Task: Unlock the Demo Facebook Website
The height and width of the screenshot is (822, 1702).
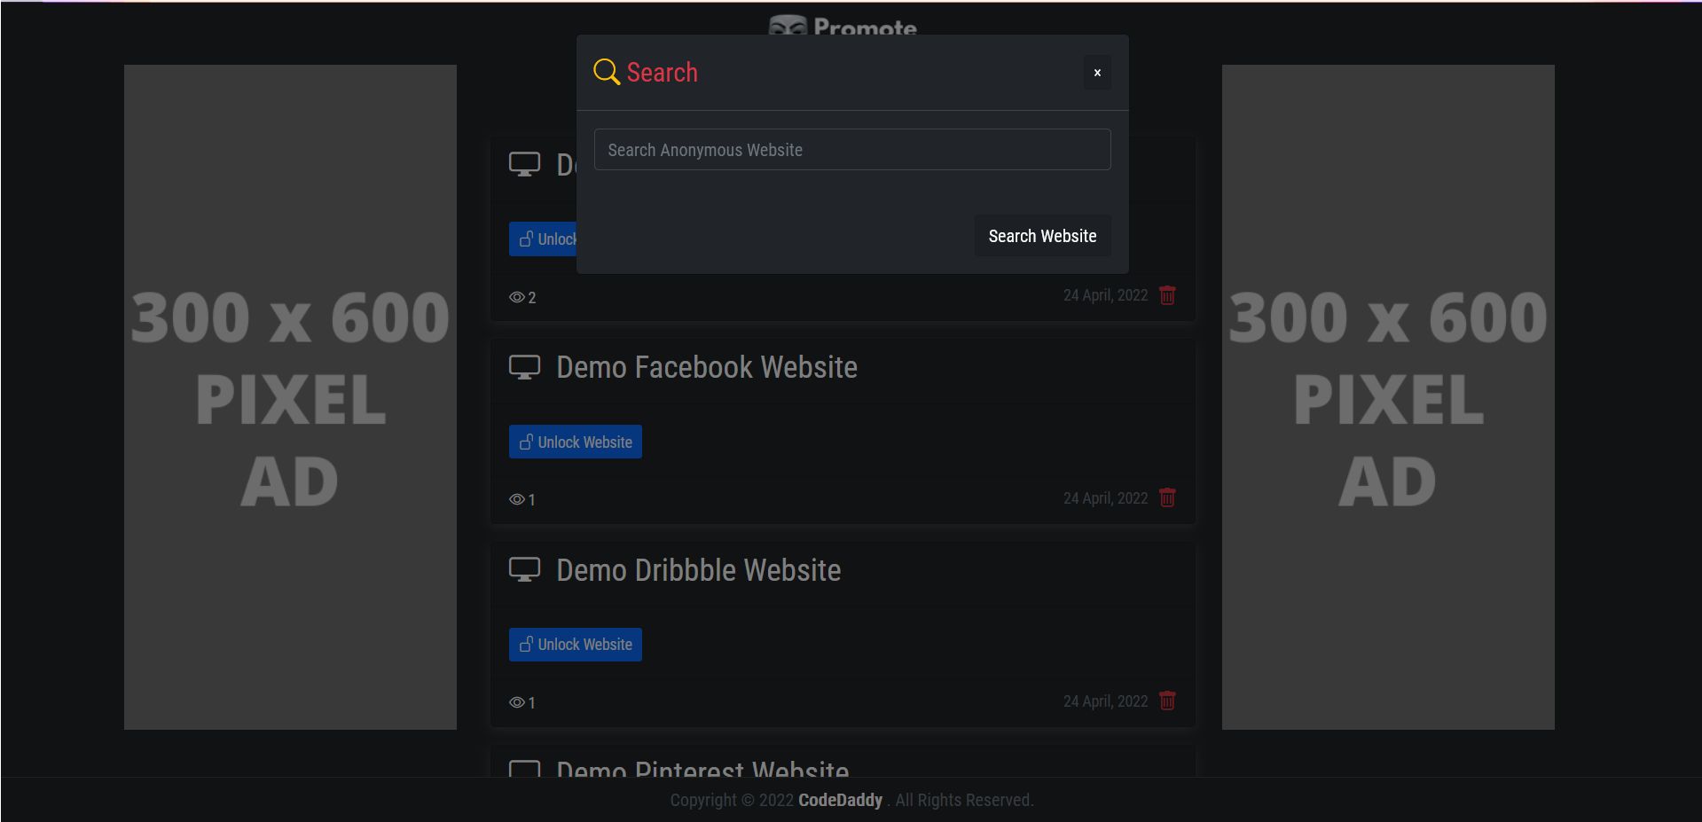Action: 576,442
